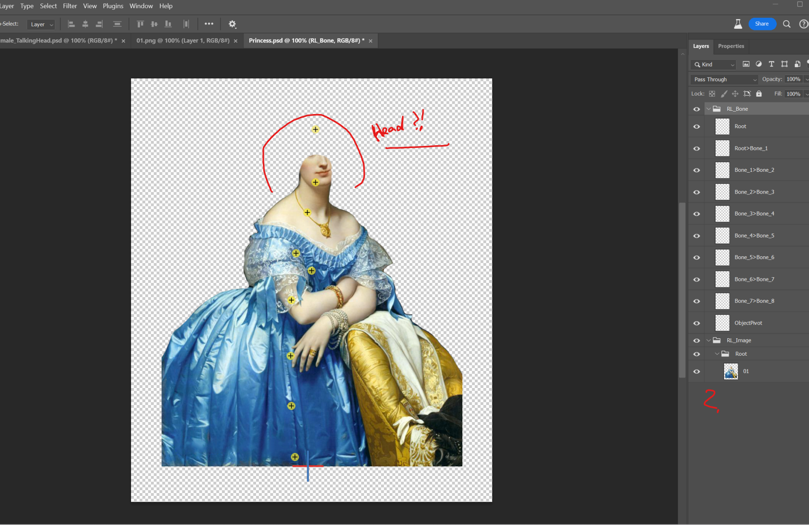809x525 pixels.
Task: Click the align horizontal centers icon
Action: [85, 24]
